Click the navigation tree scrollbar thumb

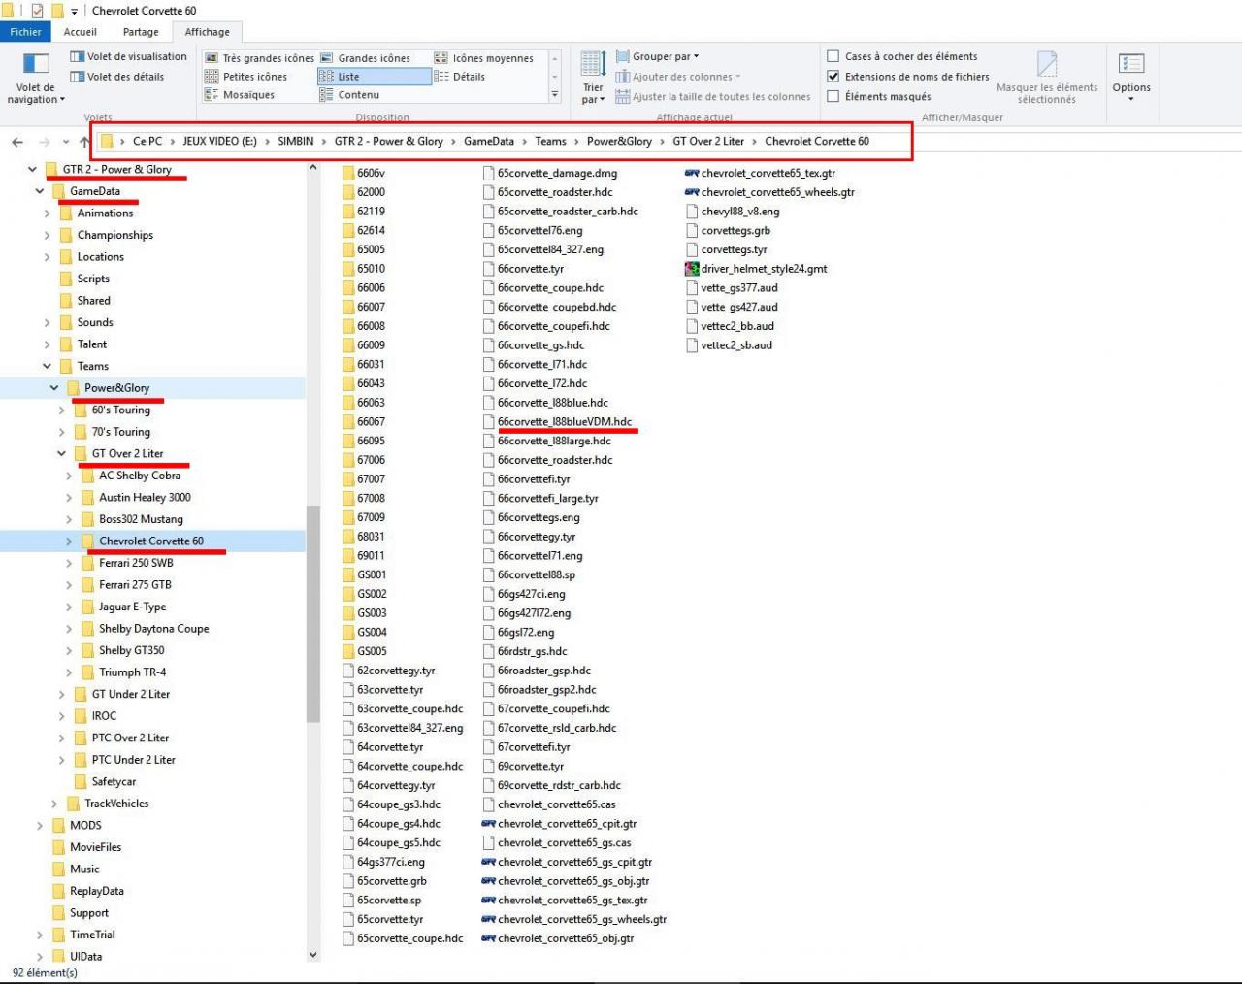click(312, 614)
